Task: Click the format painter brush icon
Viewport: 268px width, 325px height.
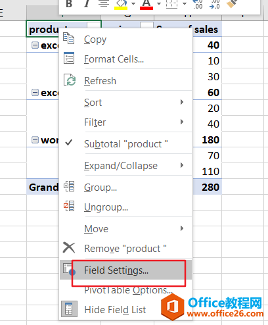Action: click(232, 3)
